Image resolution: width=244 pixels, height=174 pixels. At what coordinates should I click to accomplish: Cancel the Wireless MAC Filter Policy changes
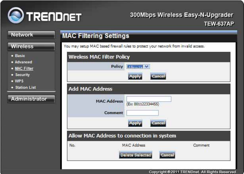click(158, 76)
